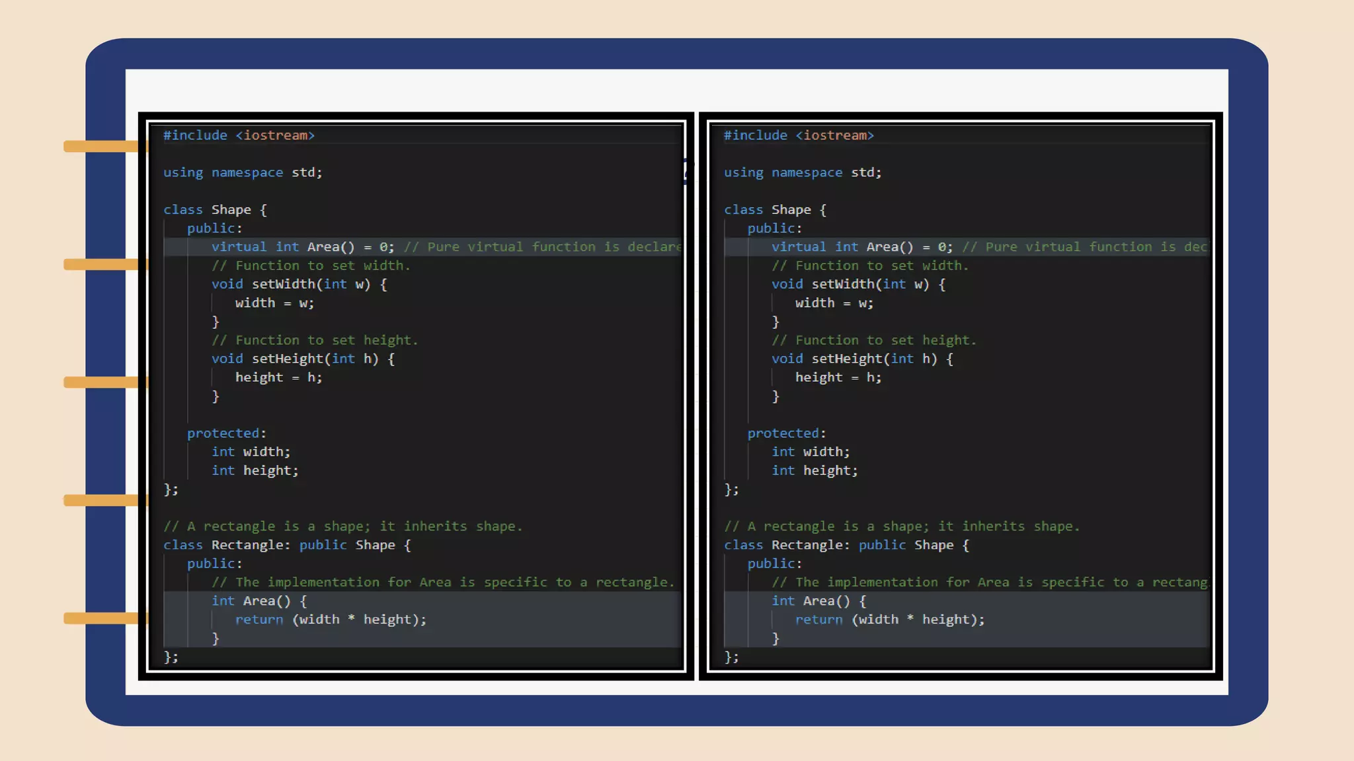Screen dimensions: 1354x761
Task: Click the left code screenshot's #include <iostream> line
Action: pyautogui.click(x=239, y=135)
